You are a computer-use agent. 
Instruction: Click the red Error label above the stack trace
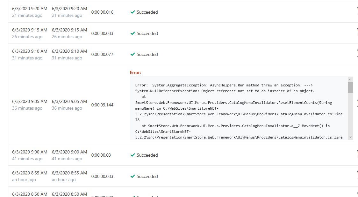pyautogui.click(x=135, y=72)
